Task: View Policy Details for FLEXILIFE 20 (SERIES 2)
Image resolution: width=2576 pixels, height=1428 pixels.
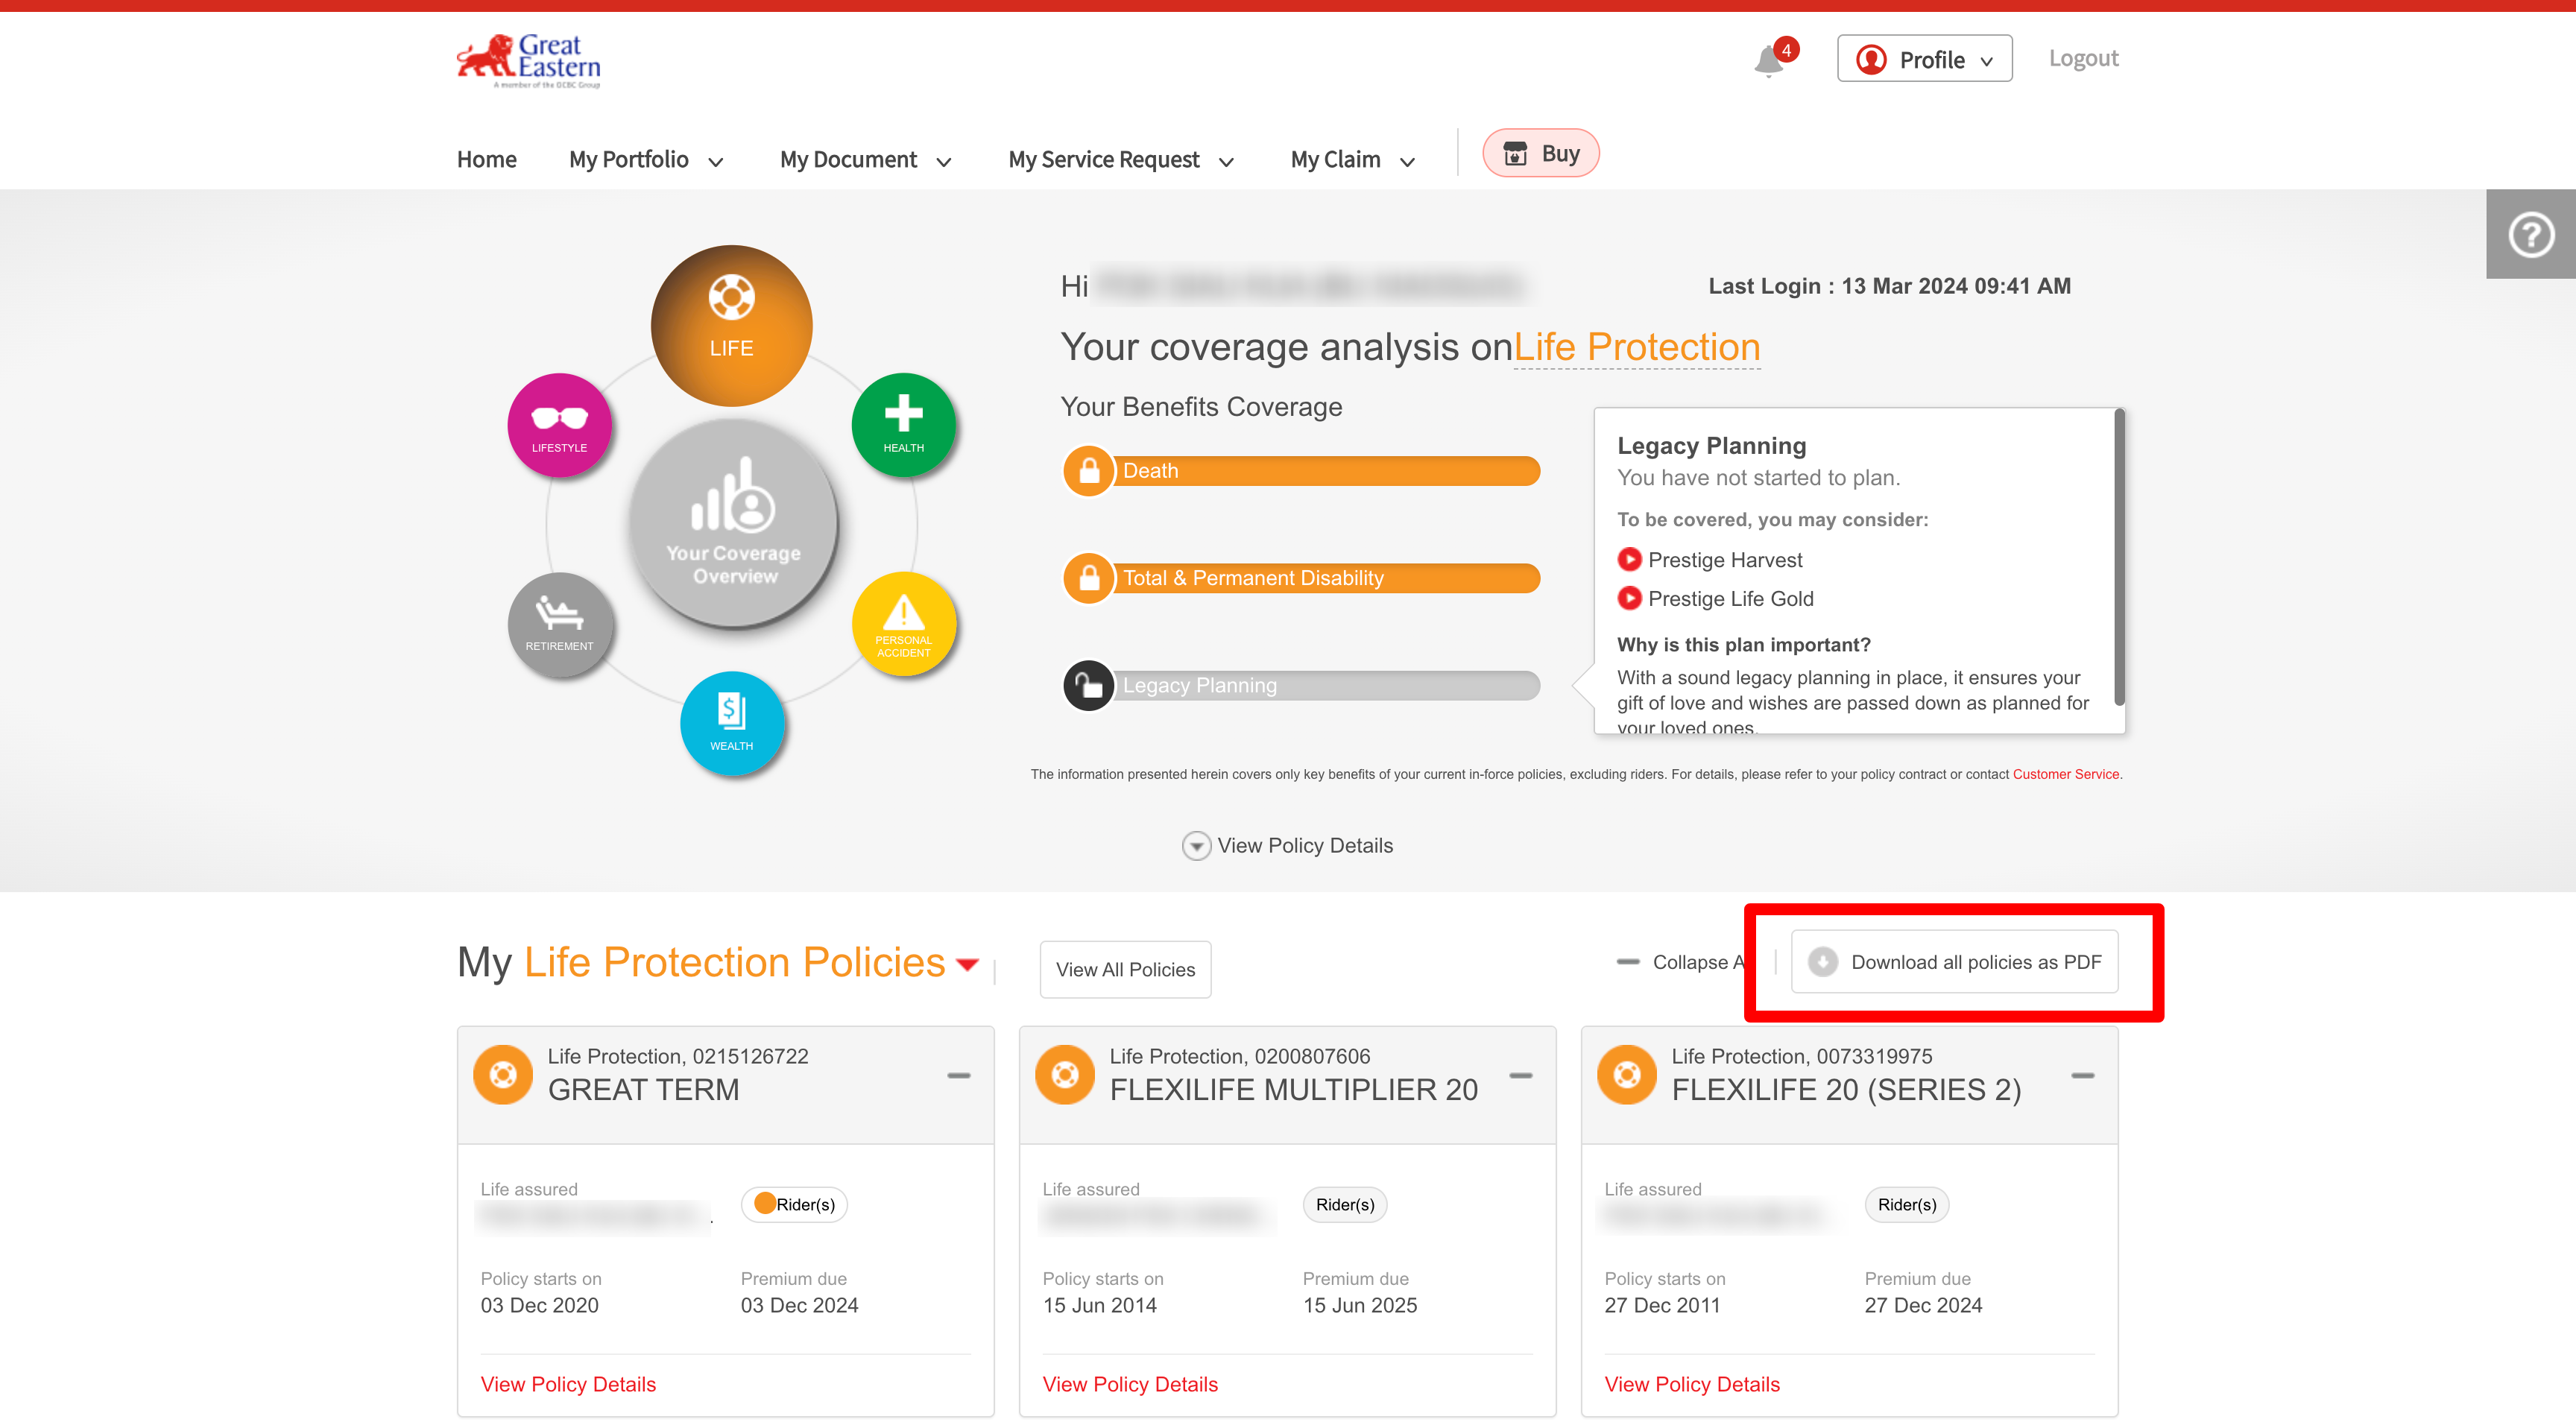Action: [x=1692, y=1384]
